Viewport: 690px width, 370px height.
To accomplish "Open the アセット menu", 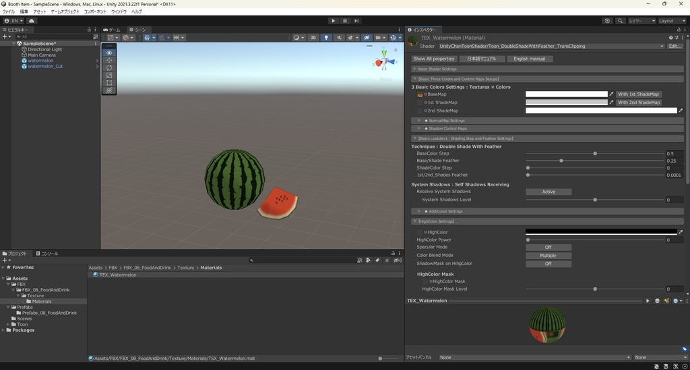I will click(x=40, y=12).
